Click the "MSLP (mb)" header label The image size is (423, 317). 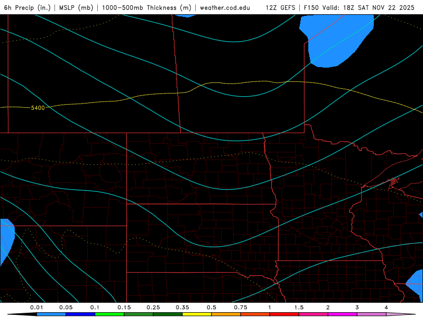76,7
